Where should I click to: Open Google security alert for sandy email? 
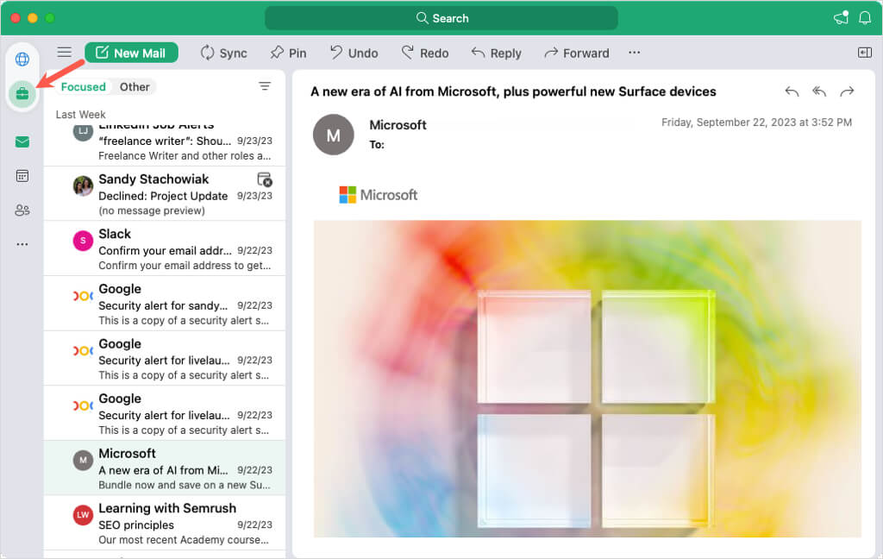pyautogui.click(x=165, y=303)
